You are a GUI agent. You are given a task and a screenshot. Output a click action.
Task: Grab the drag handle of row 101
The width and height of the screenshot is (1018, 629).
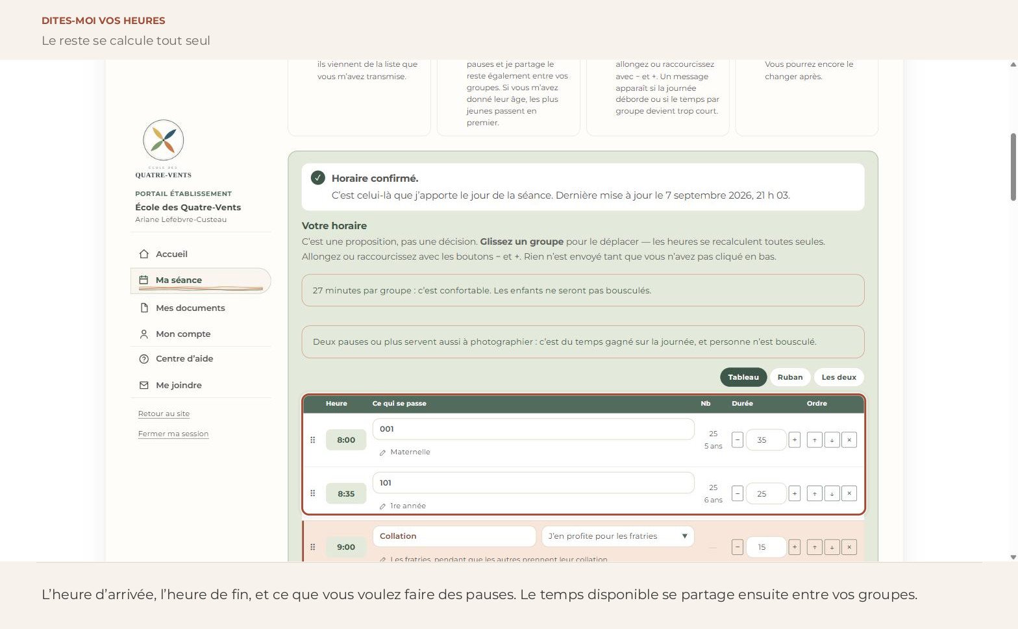313,493
